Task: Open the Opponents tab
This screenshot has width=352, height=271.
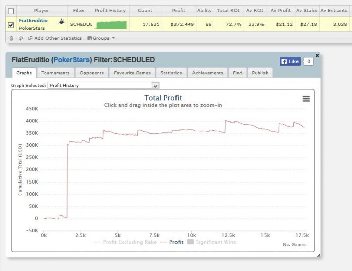Action: 92,73
